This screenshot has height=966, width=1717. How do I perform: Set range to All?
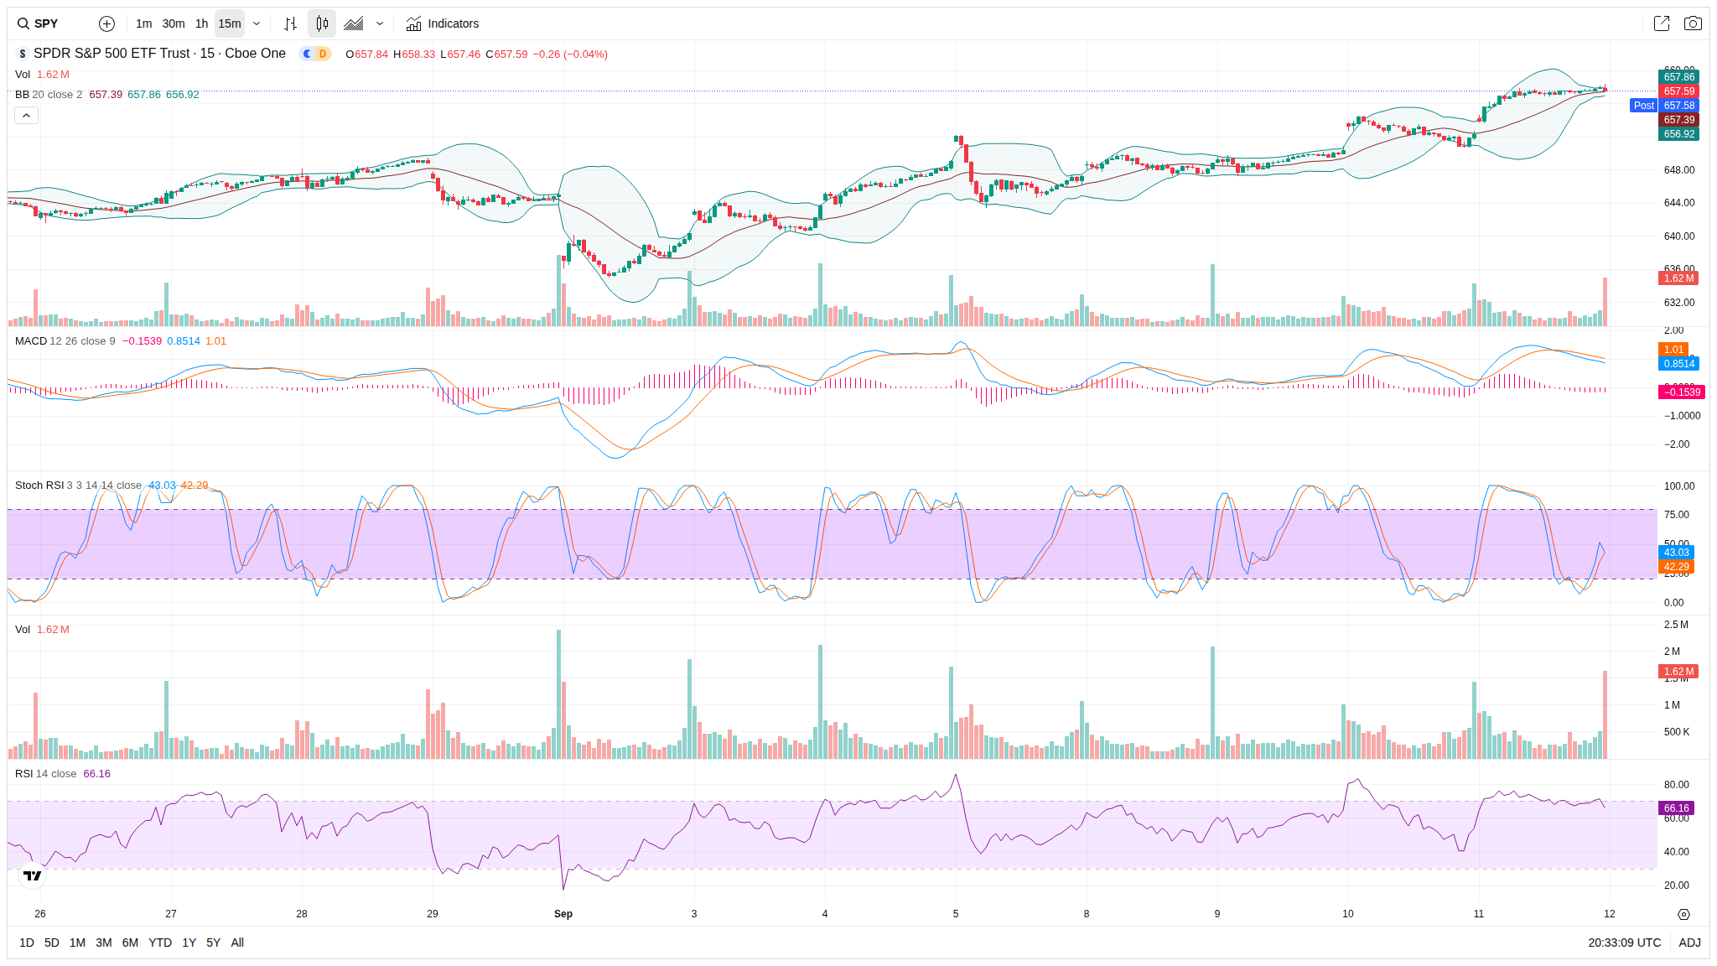[x=237, y=943]
